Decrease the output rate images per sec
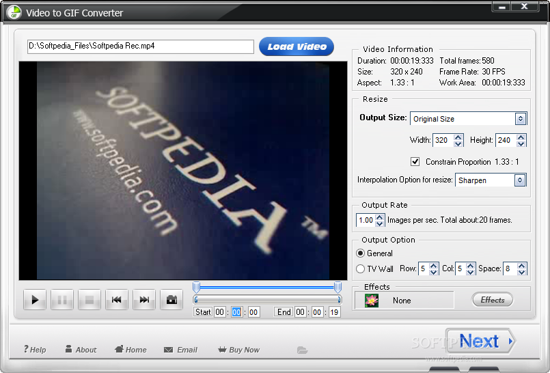The height and width of the screenshot is (373, 550). pos(379,223)
